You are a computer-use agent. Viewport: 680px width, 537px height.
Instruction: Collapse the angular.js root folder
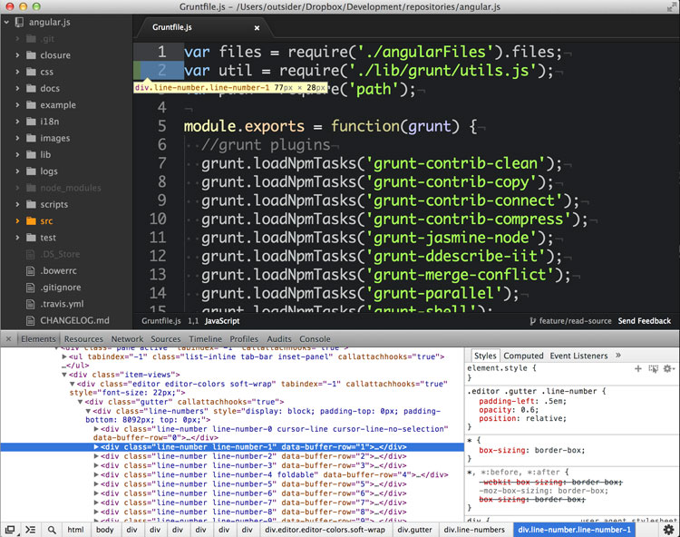(6, 22)
